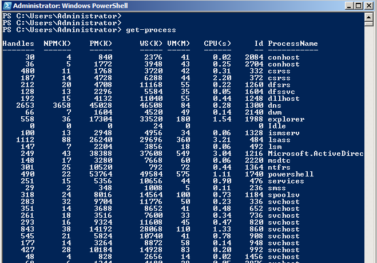377x263 pixels.
Task: Click the lsass process name
Action: pyautogui.click(x=279, y=140)
